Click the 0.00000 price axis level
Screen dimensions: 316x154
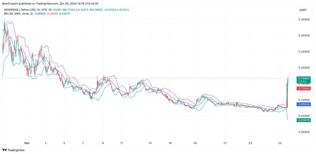click(304, 132)
